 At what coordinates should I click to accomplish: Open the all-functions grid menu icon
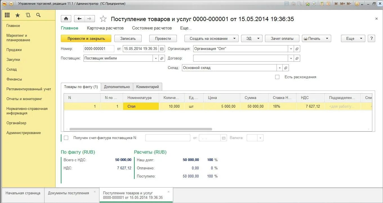tap(7, 15)
